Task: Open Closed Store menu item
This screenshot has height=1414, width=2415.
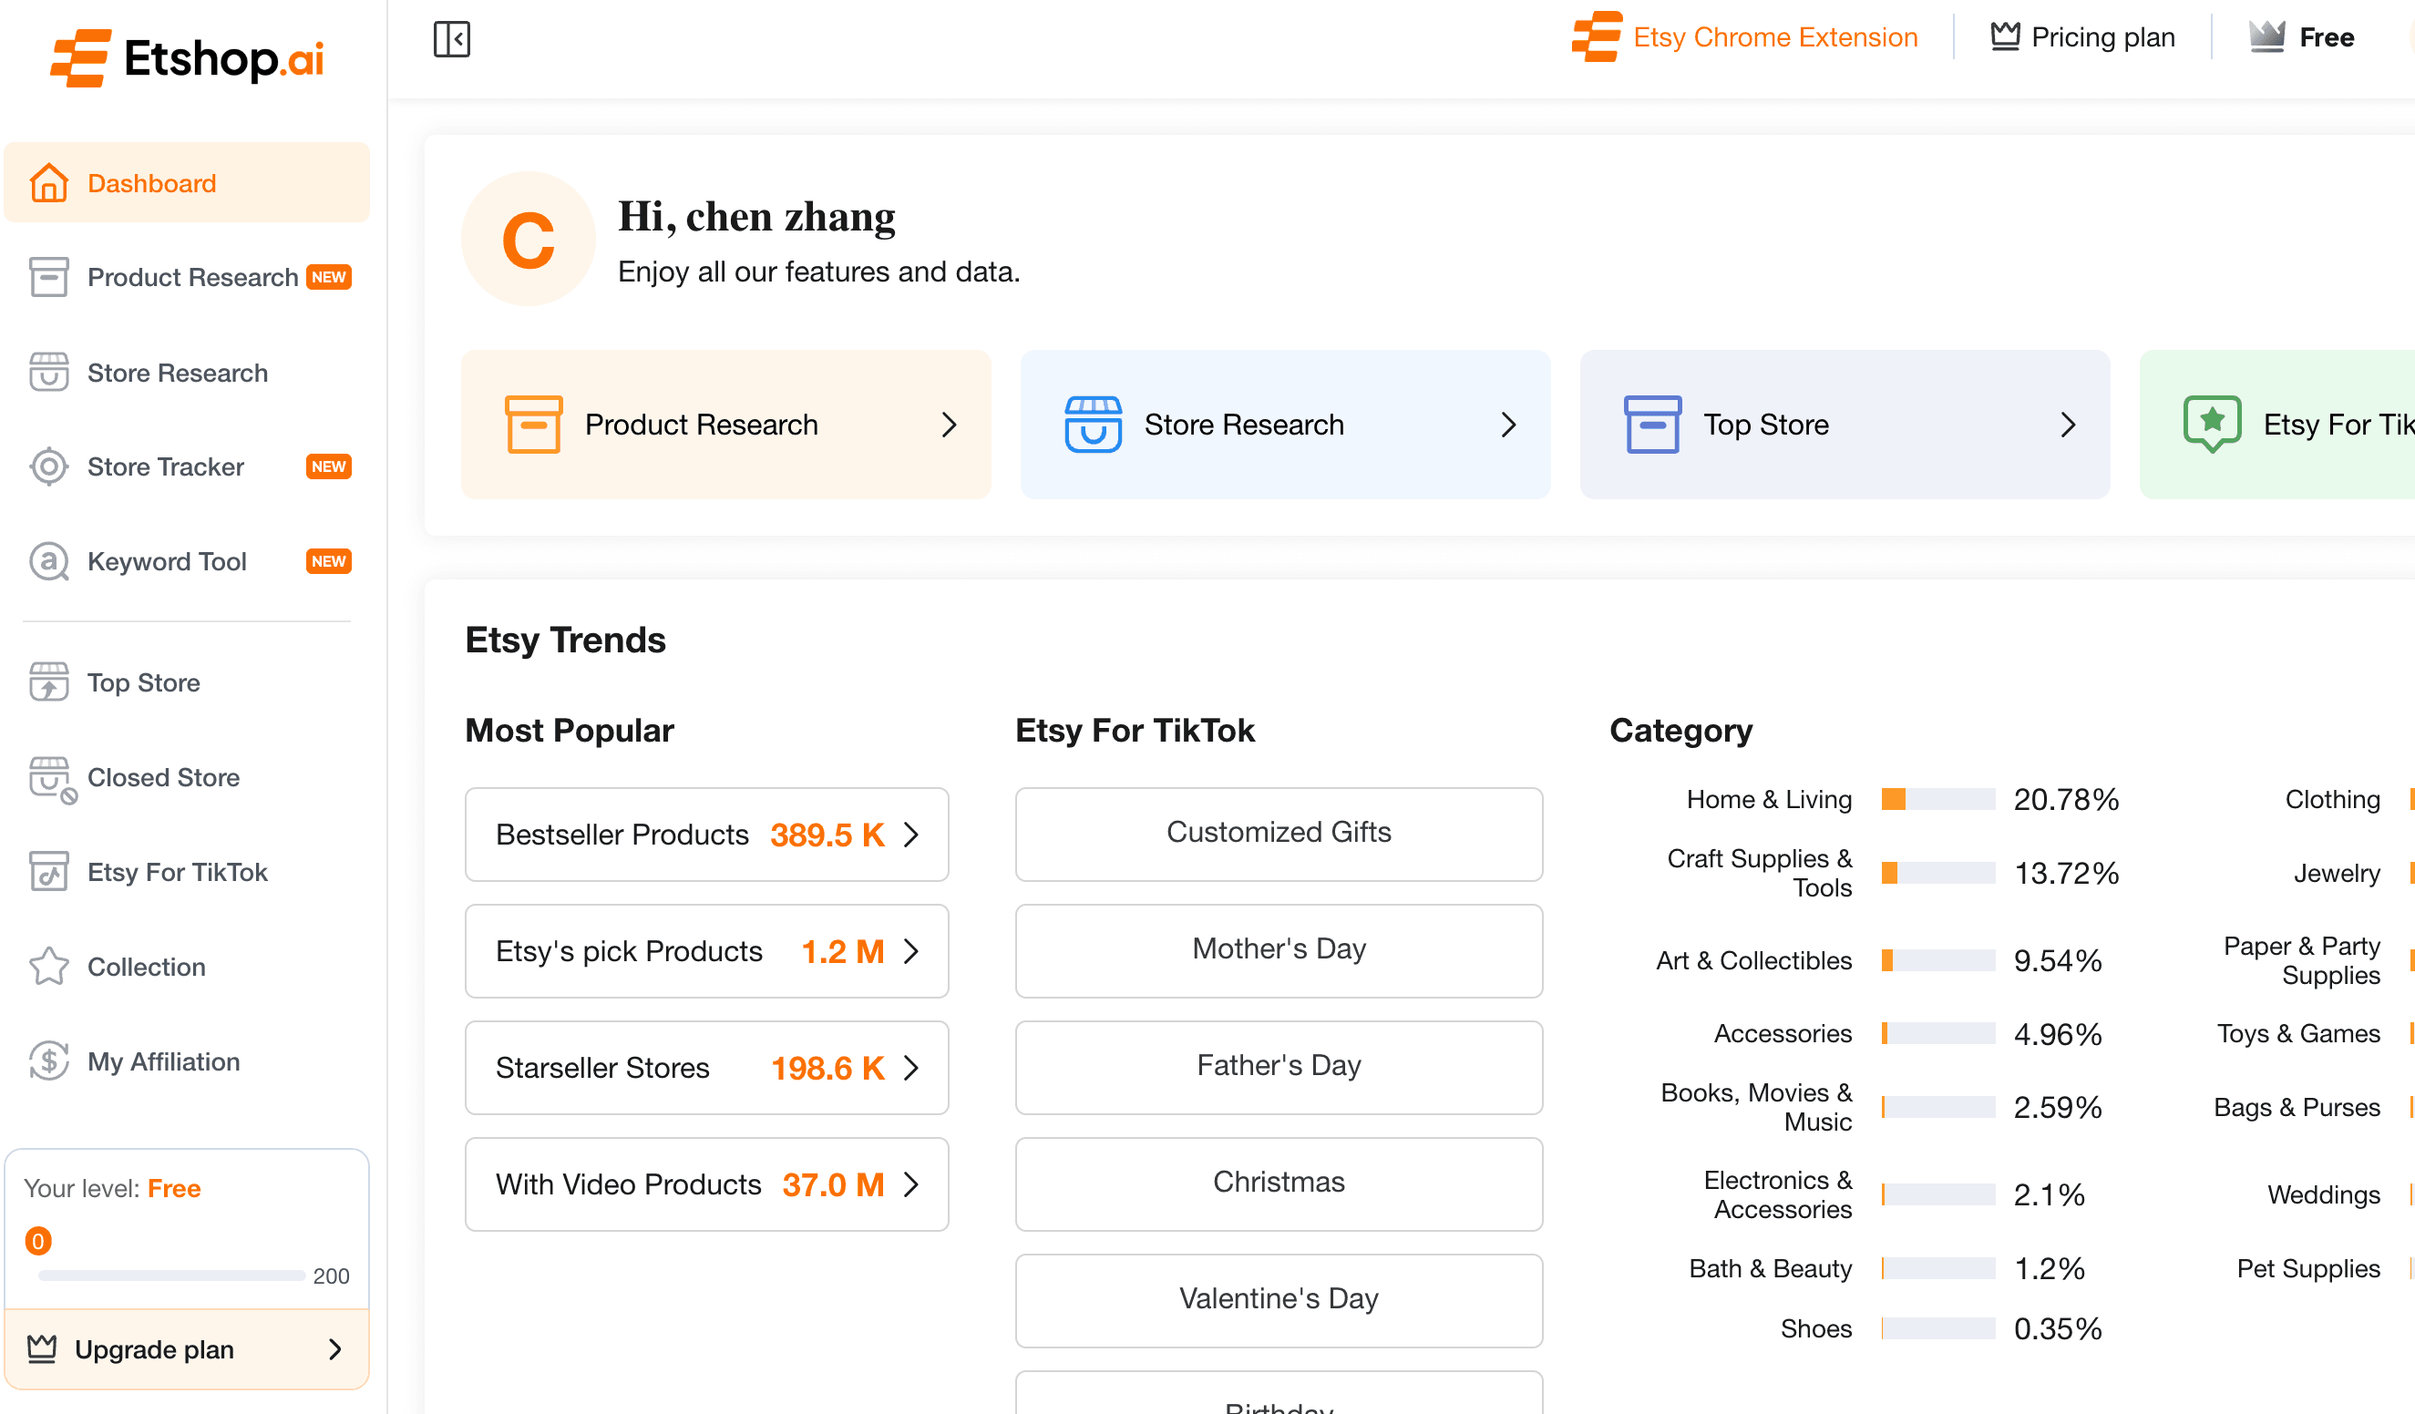Action: tap(187, 777)
